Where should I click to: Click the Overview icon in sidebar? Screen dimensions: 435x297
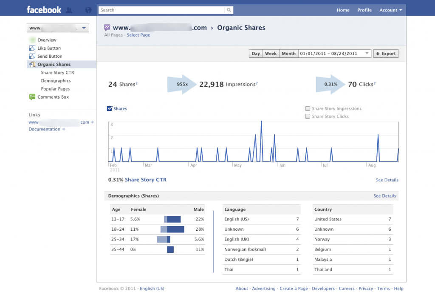tap(32, 40)
